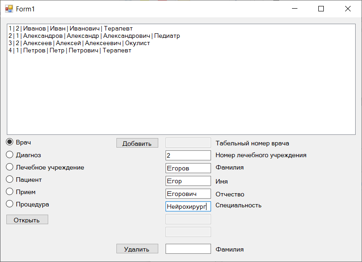
Task: Minimize the Form1 window
Action: click(295, 9)
